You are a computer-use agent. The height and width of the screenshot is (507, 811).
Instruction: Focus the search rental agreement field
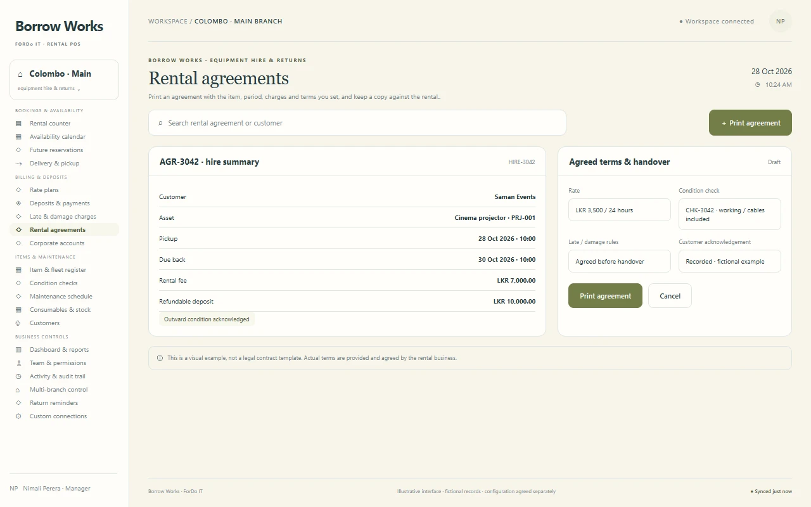357,123
